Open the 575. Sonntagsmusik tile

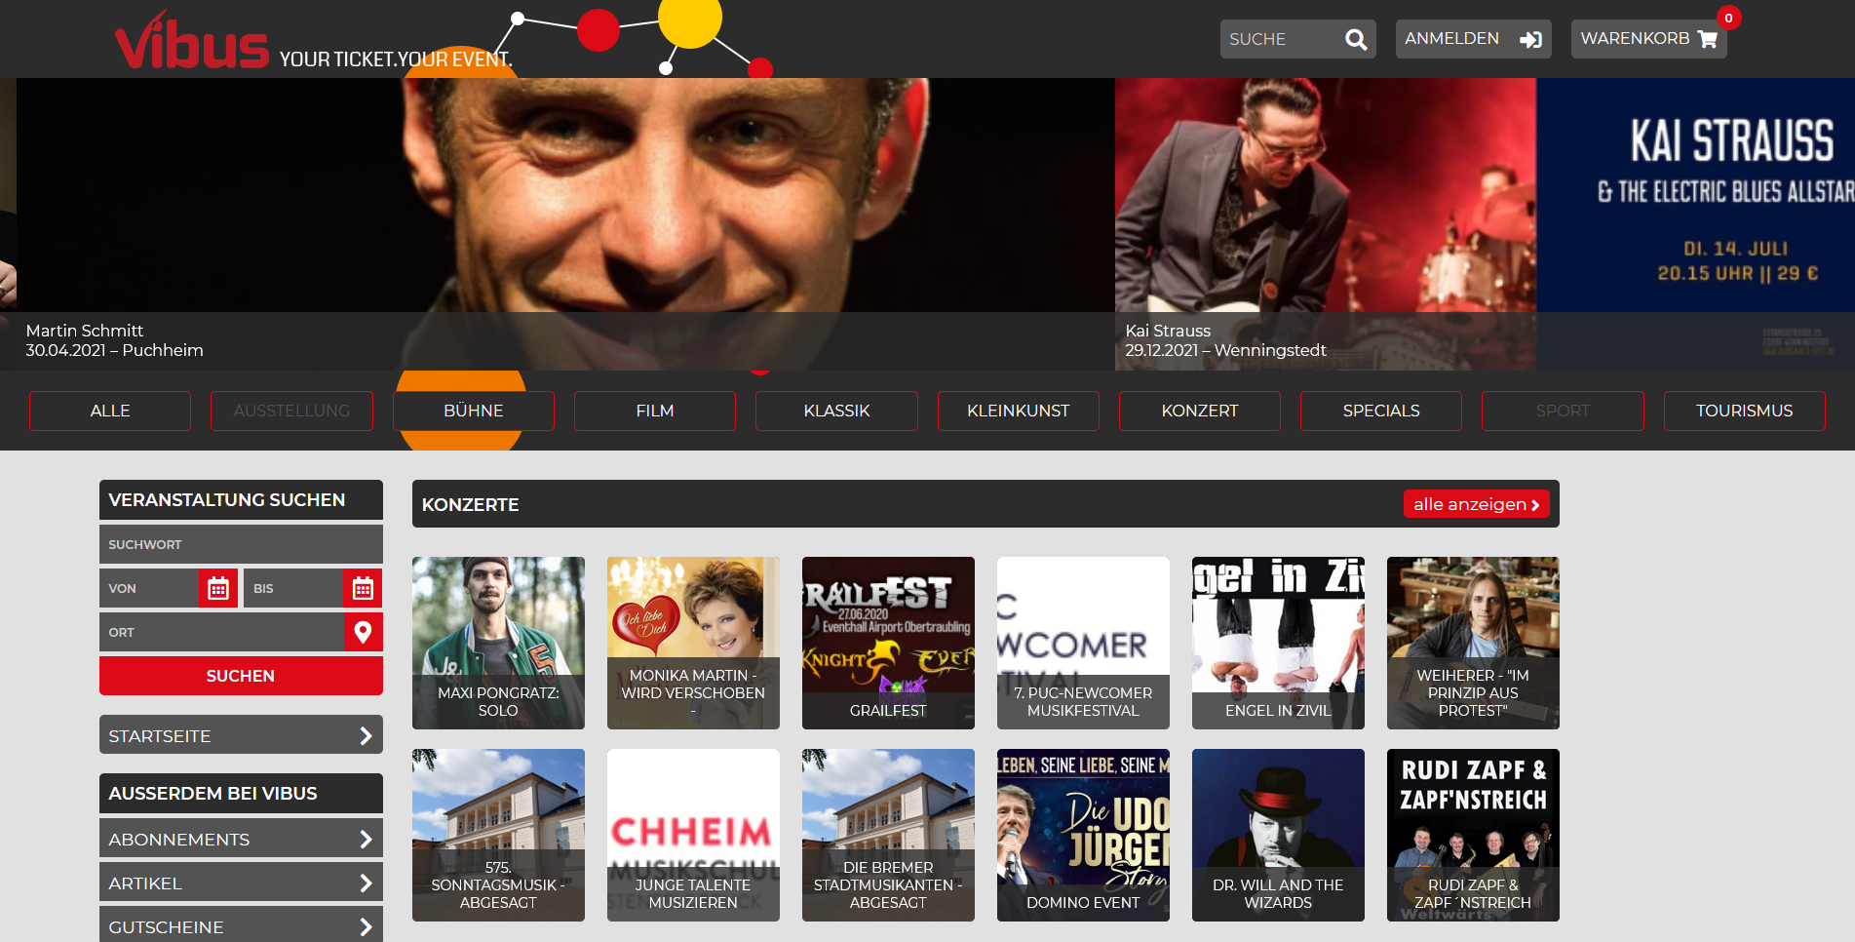498,835
